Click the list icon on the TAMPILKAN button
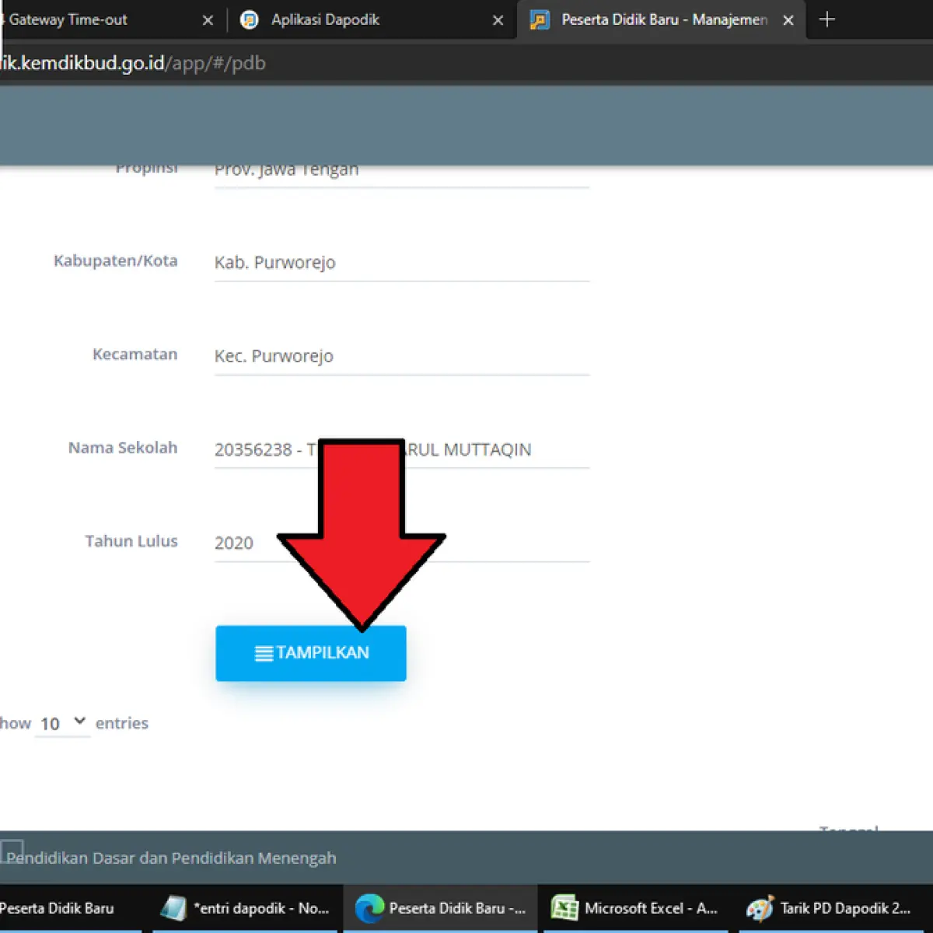Image resolution: width=933 pixels, height=933 pixels. (264, 653)
